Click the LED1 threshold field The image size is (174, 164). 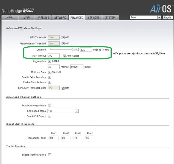(x=54, y=138)
